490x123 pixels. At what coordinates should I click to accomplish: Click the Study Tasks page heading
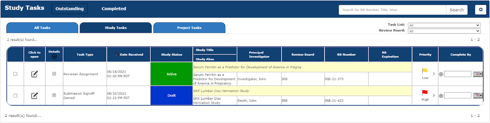24,8
